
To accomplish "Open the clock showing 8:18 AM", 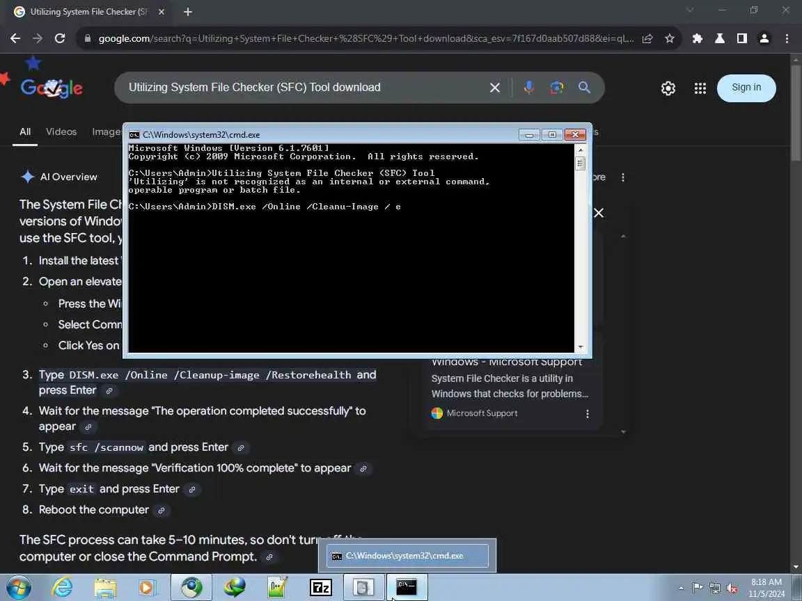I will coord(766,588).
